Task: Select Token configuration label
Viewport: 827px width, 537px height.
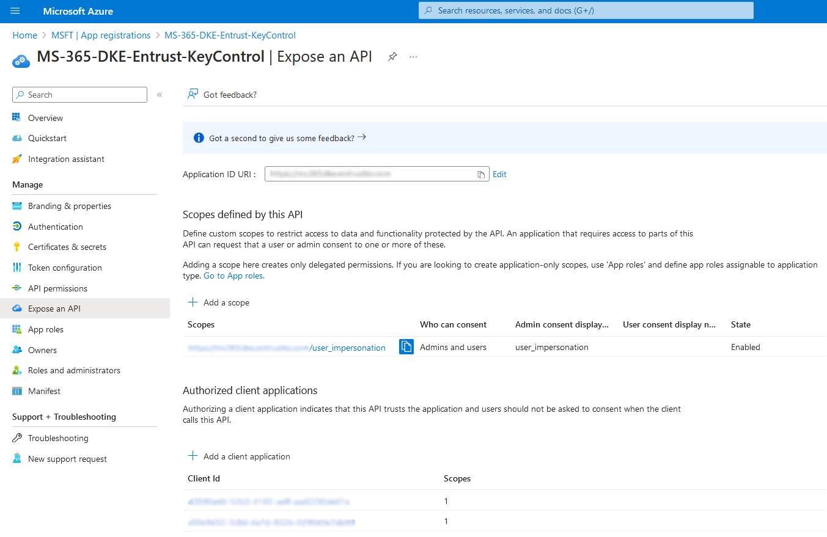Action: 65,268
